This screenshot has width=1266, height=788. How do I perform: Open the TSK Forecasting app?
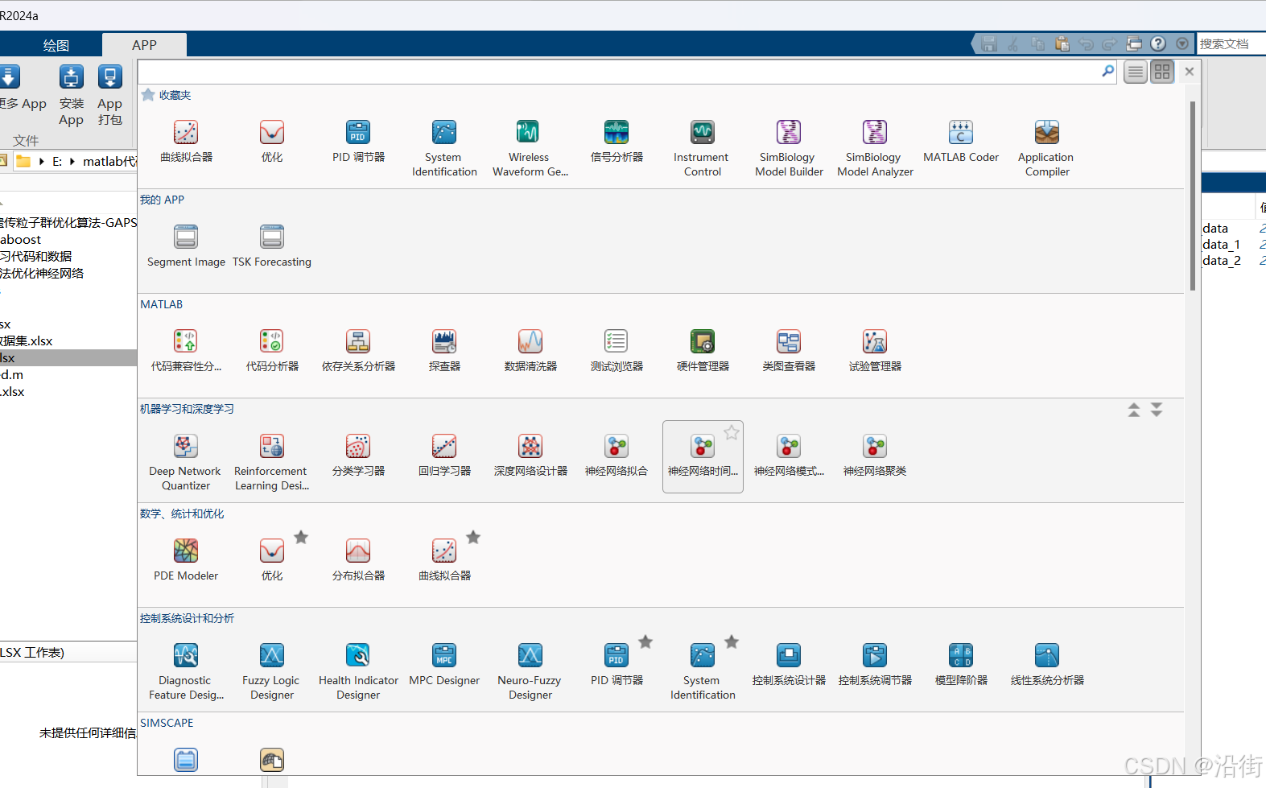(272, 245)
